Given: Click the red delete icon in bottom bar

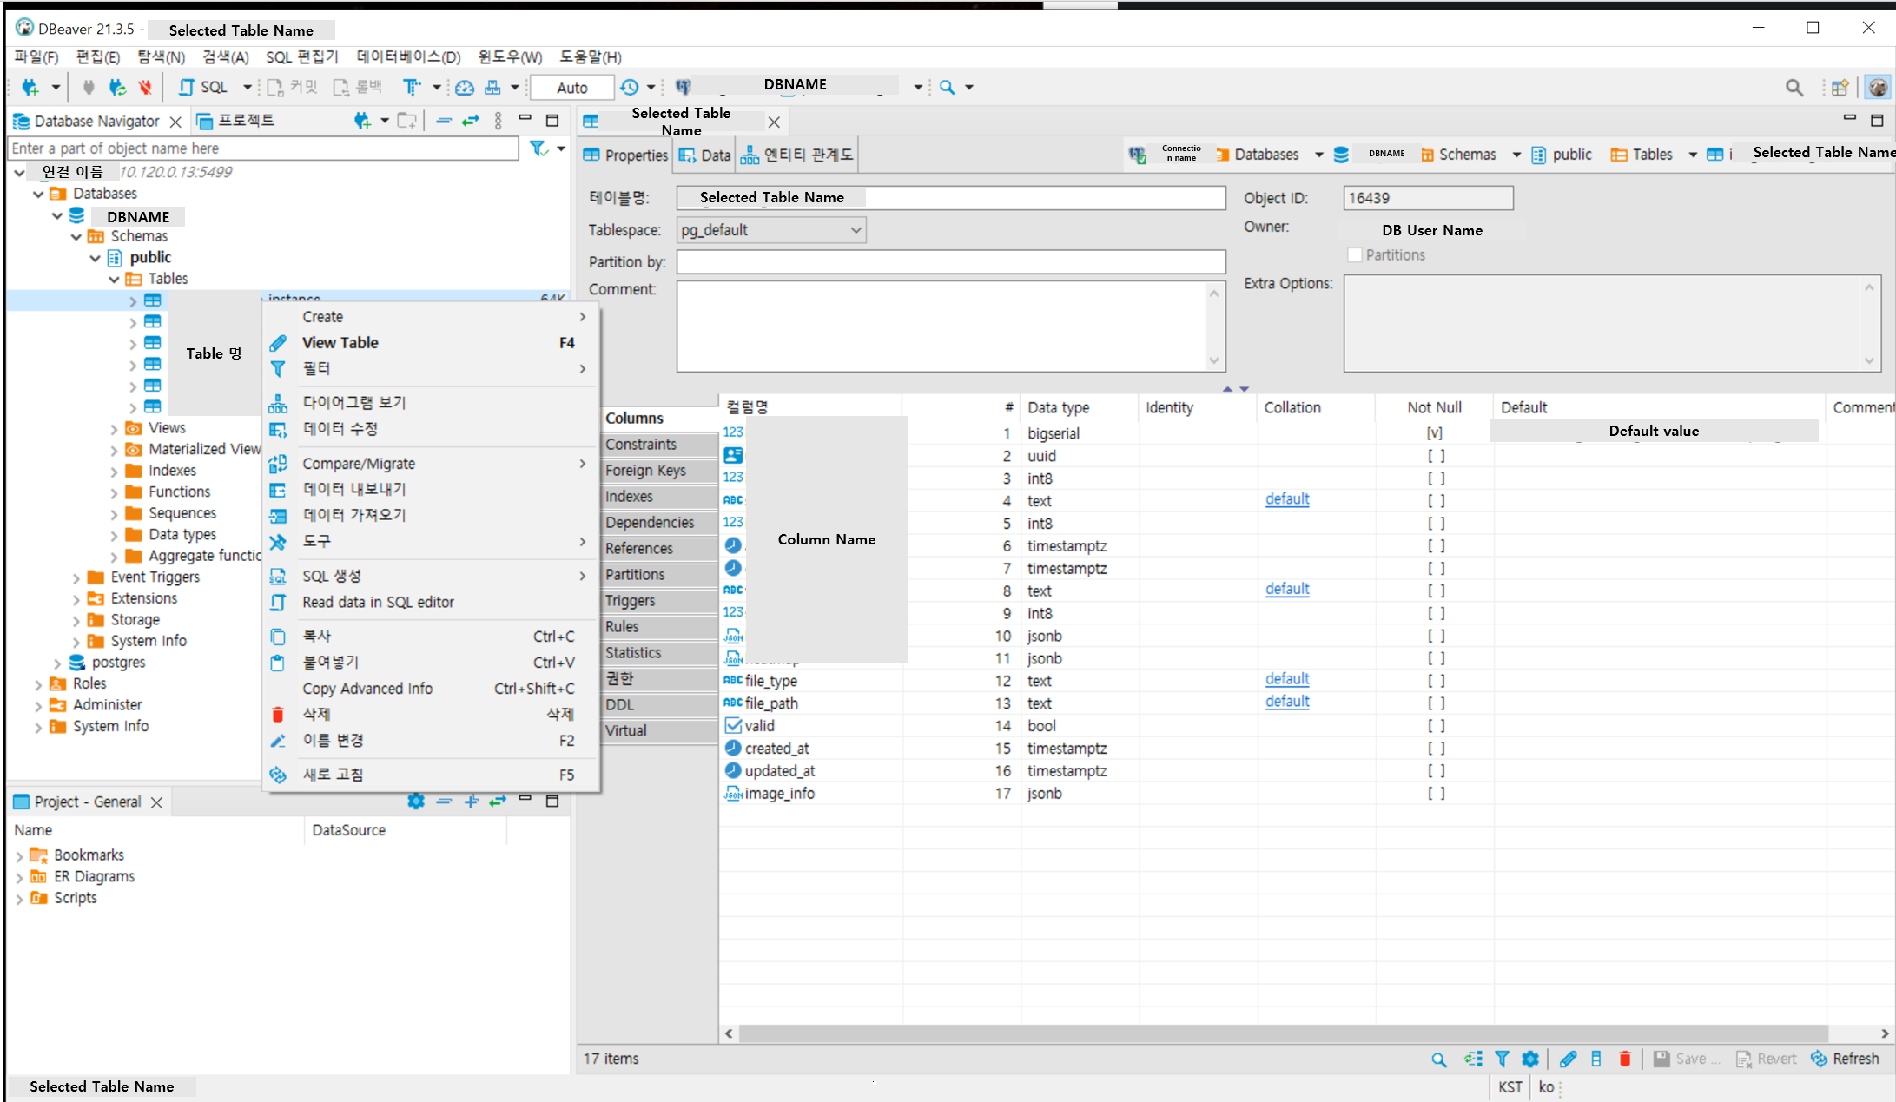Looking at the screenshot, I should tap(1624, 1059).
